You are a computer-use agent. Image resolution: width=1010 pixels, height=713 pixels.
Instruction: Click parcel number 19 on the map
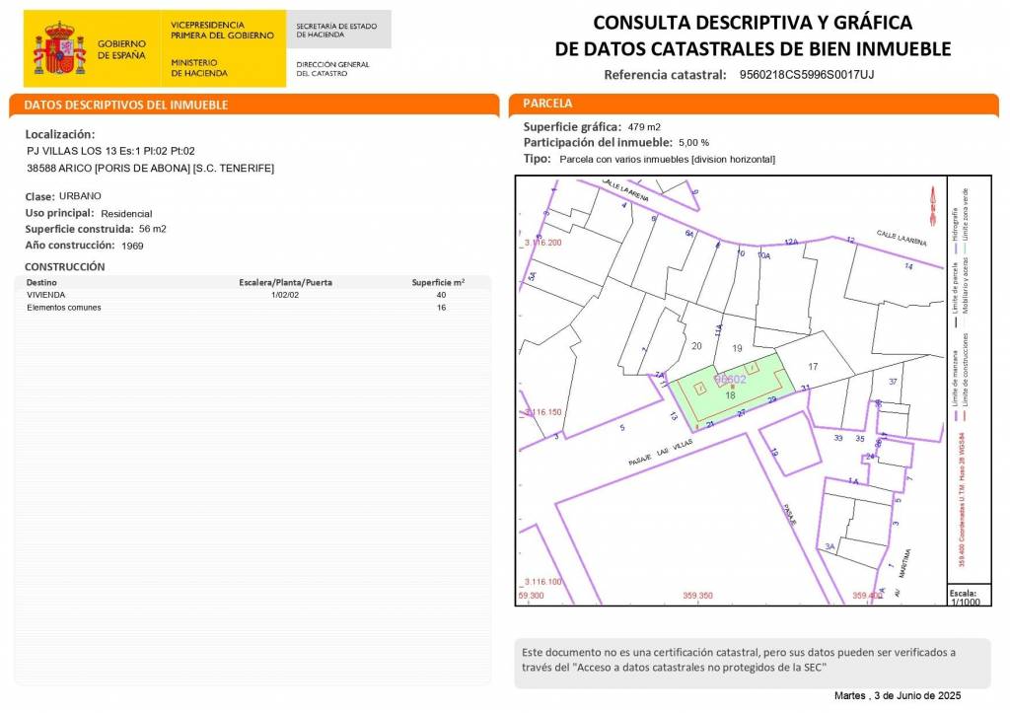(x=737, y=348)
